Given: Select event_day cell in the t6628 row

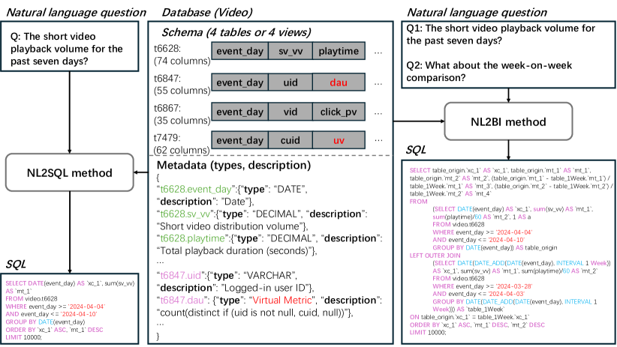Looking at the screenshot, I should click(x=239, y=51).
